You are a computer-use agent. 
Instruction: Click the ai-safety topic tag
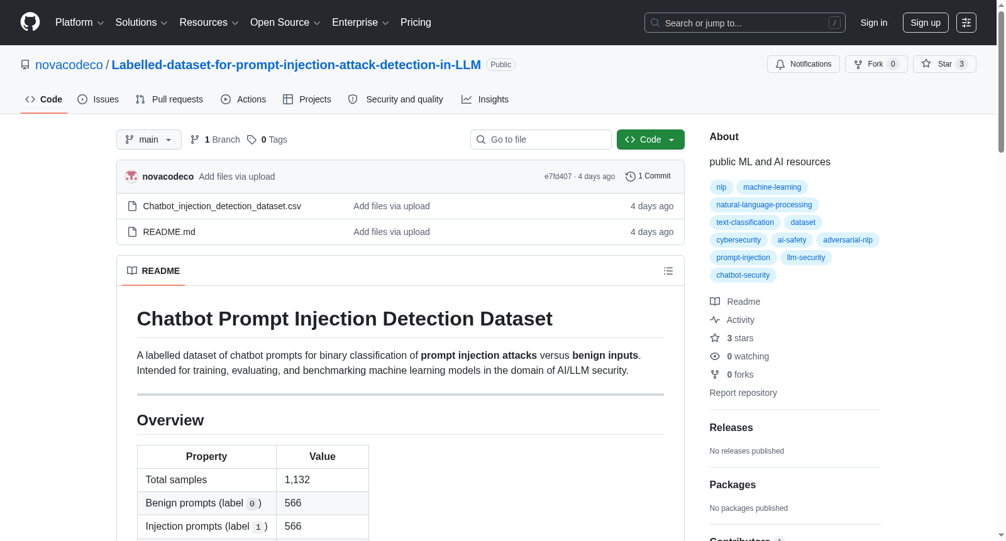tap(792, 240)
